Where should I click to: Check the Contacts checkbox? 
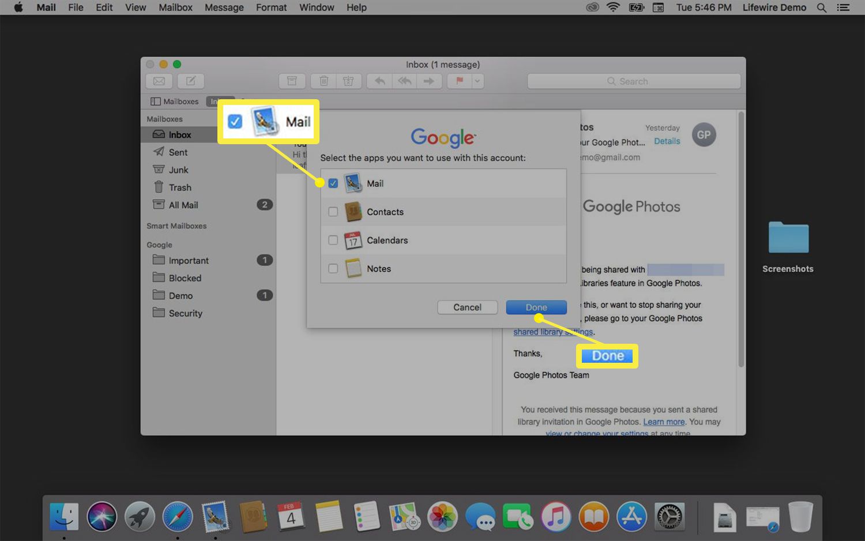[333, 212]
